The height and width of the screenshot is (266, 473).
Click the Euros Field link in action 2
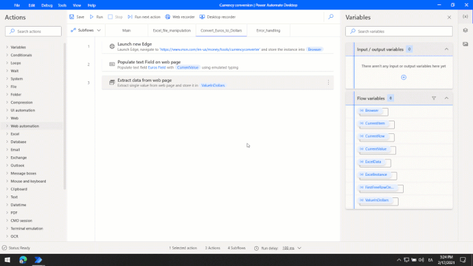click(x=156, y=67)
